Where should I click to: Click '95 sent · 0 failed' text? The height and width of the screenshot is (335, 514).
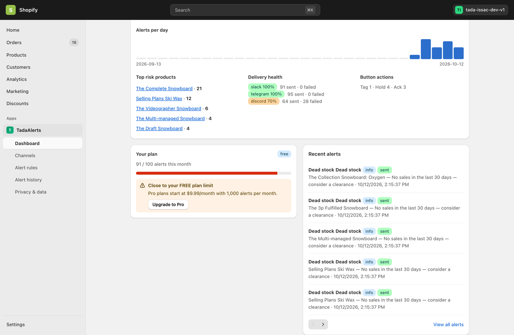point(306,94)
